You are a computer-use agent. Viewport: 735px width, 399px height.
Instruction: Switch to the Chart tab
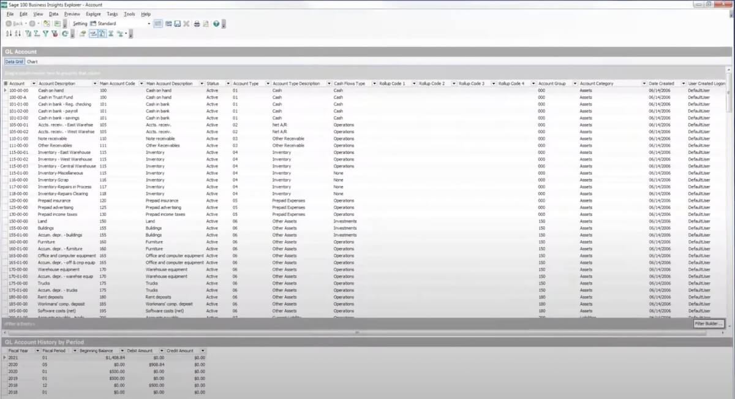tap(32, 62)
